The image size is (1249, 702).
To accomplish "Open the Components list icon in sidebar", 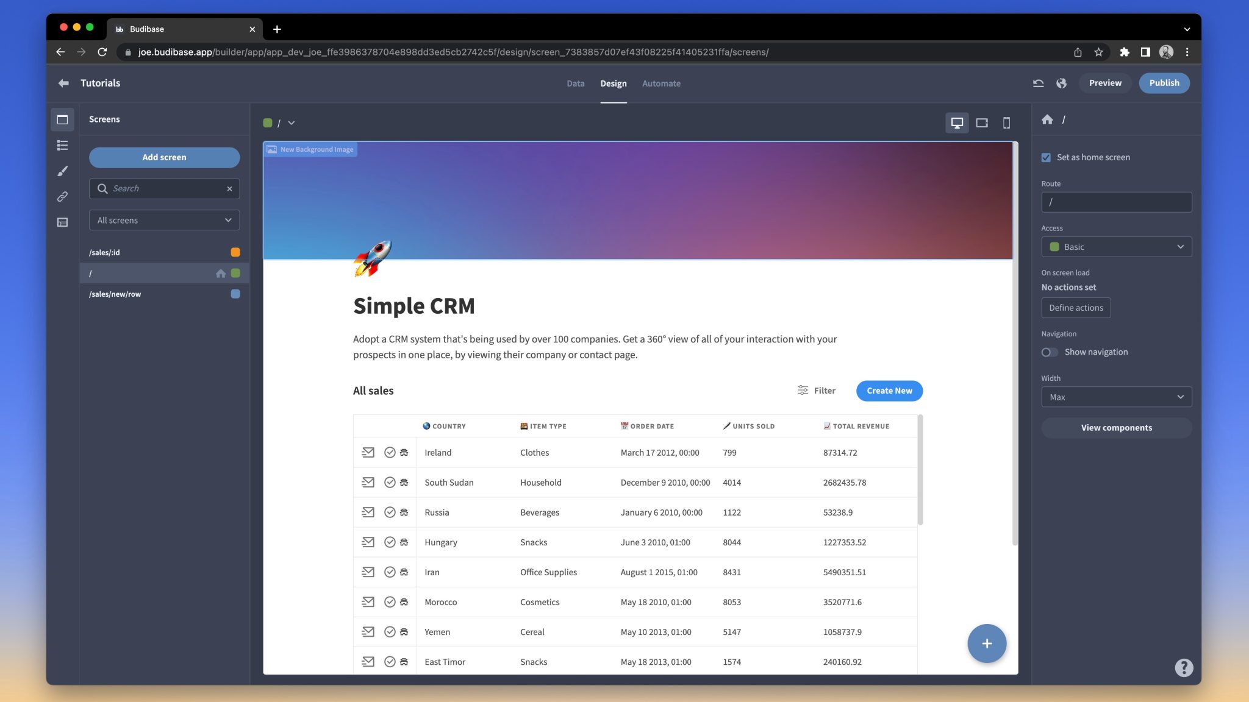I will (62, 145).
